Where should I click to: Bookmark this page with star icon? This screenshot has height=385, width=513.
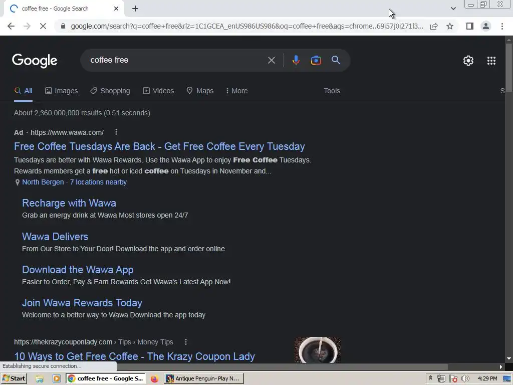click(x=450, y=26)
